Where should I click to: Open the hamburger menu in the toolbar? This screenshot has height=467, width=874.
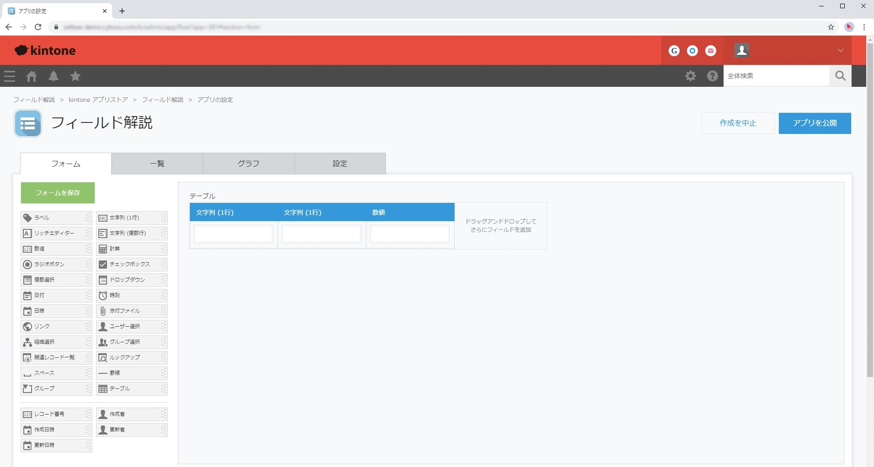tap(10, 76)
